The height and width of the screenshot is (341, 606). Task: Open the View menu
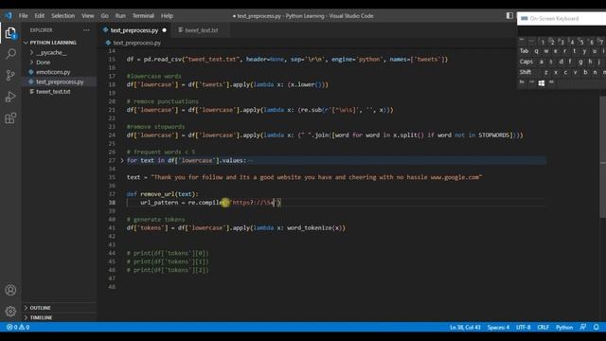click(88, 16)
